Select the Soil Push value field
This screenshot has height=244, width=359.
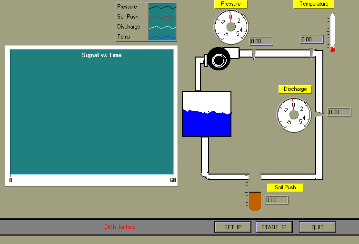(277, 200)
